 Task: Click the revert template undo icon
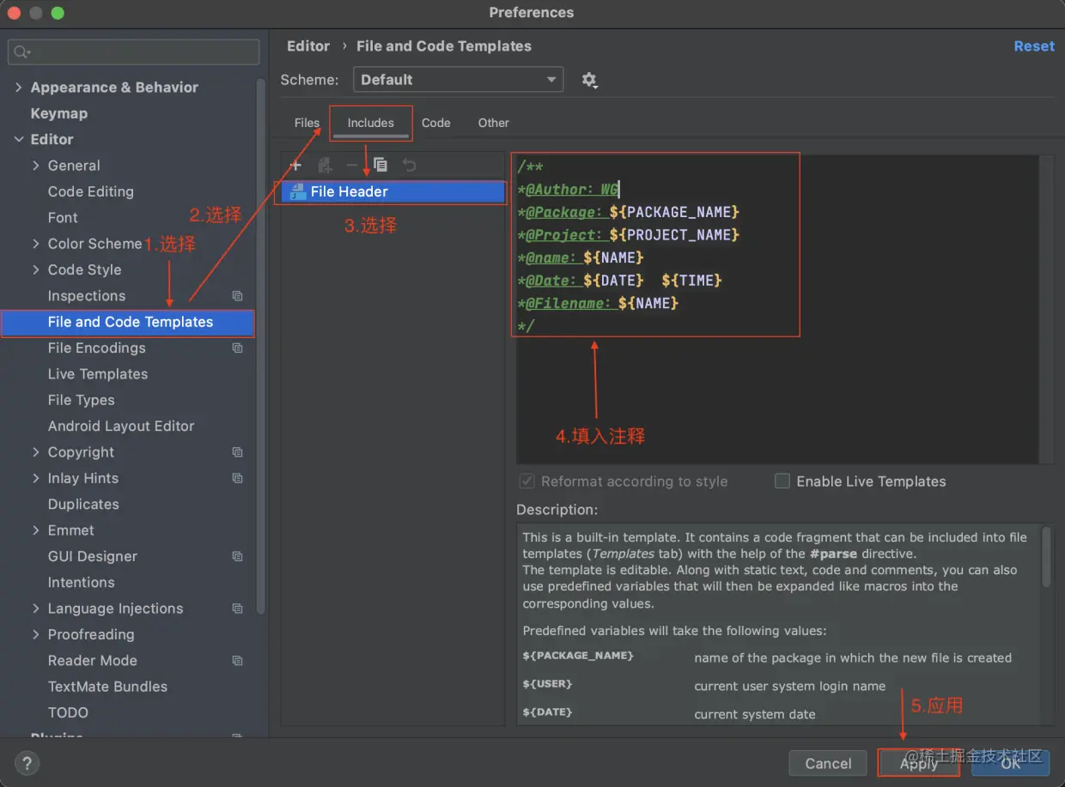[x=410, y=165]
